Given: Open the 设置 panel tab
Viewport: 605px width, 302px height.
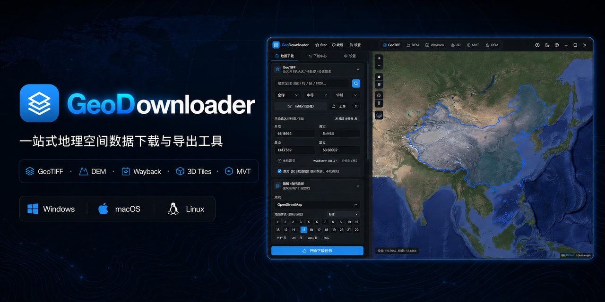Looking at the screenshot, I should point(350,56).
